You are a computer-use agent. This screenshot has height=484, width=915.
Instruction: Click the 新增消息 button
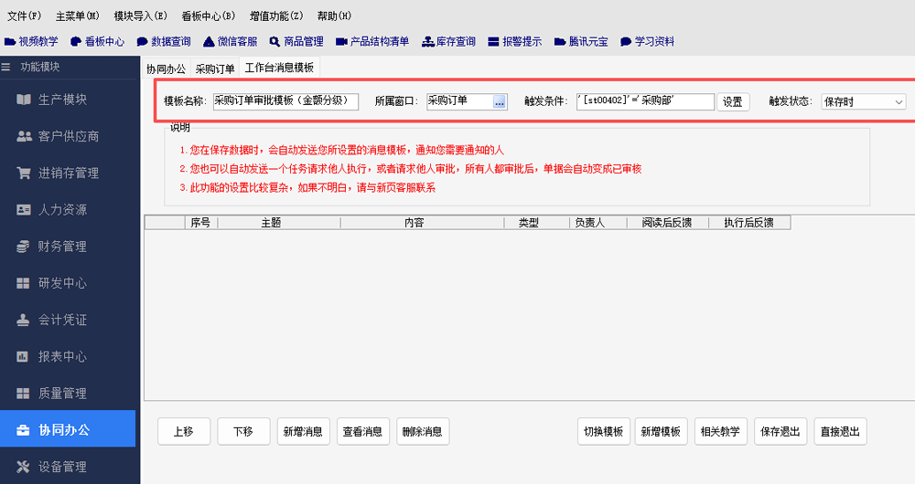point(303,431)
